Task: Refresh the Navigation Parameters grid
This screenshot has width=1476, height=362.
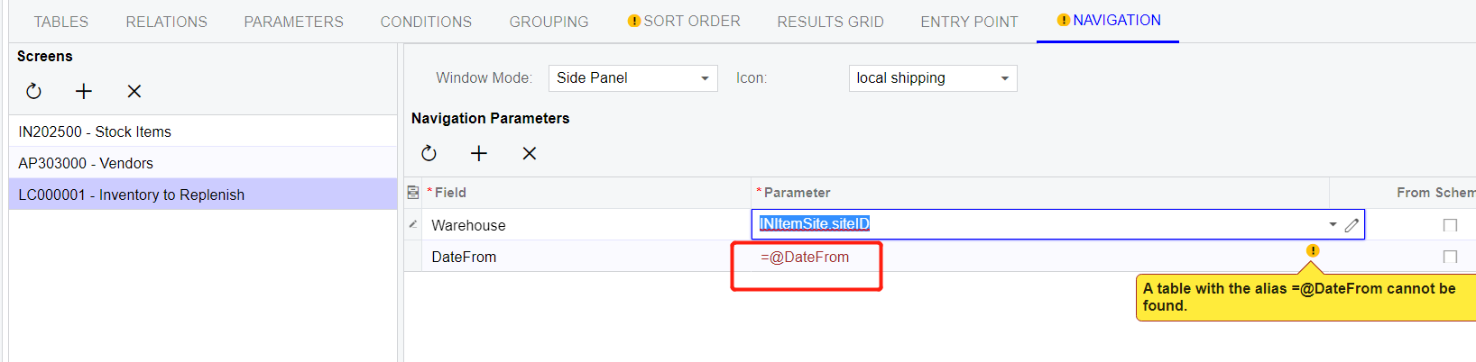Action: (x=429, y=153)
